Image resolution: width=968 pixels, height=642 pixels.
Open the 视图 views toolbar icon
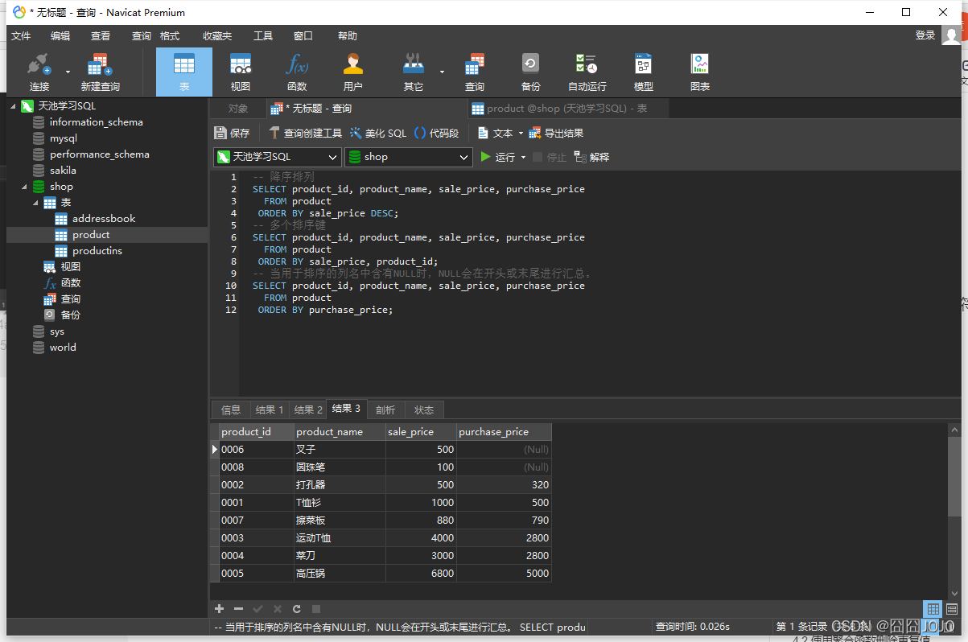[241, 72]
